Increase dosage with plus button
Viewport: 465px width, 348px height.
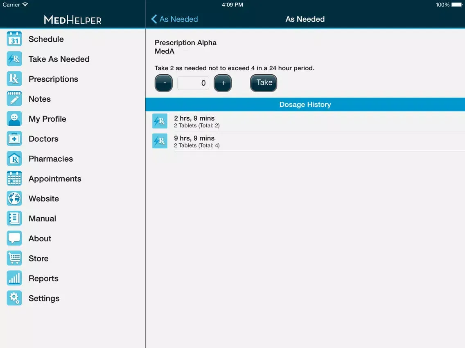pyautogui.click(x=223, y=83)
